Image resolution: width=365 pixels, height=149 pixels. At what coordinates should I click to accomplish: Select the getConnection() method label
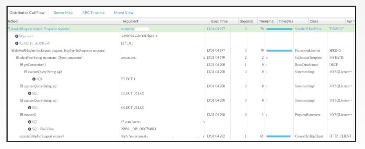click(35, 65)
